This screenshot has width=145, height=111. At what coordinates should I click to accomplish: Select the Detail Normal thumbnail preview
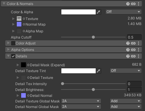click(23, 95)
